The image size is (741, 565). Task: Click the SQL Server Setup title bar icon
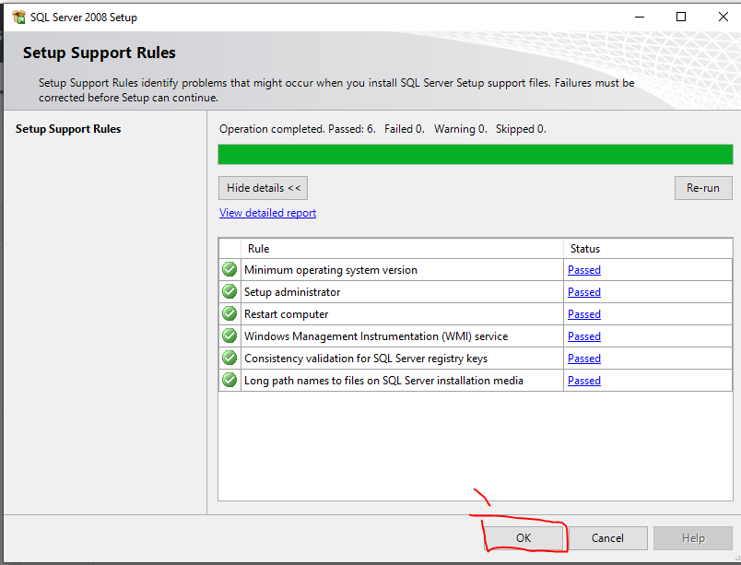pos(19,17)
